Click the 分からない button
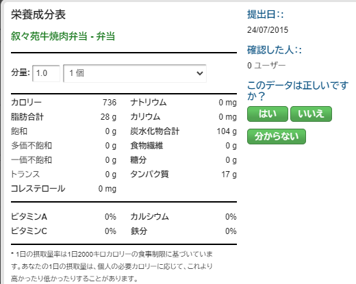The image size is (356, 284). pos(277,136)
